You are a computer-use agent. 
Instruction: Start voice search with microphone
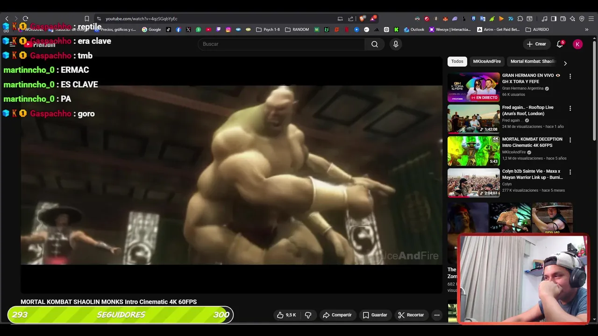pyautogui.click(x=396, y=44)
